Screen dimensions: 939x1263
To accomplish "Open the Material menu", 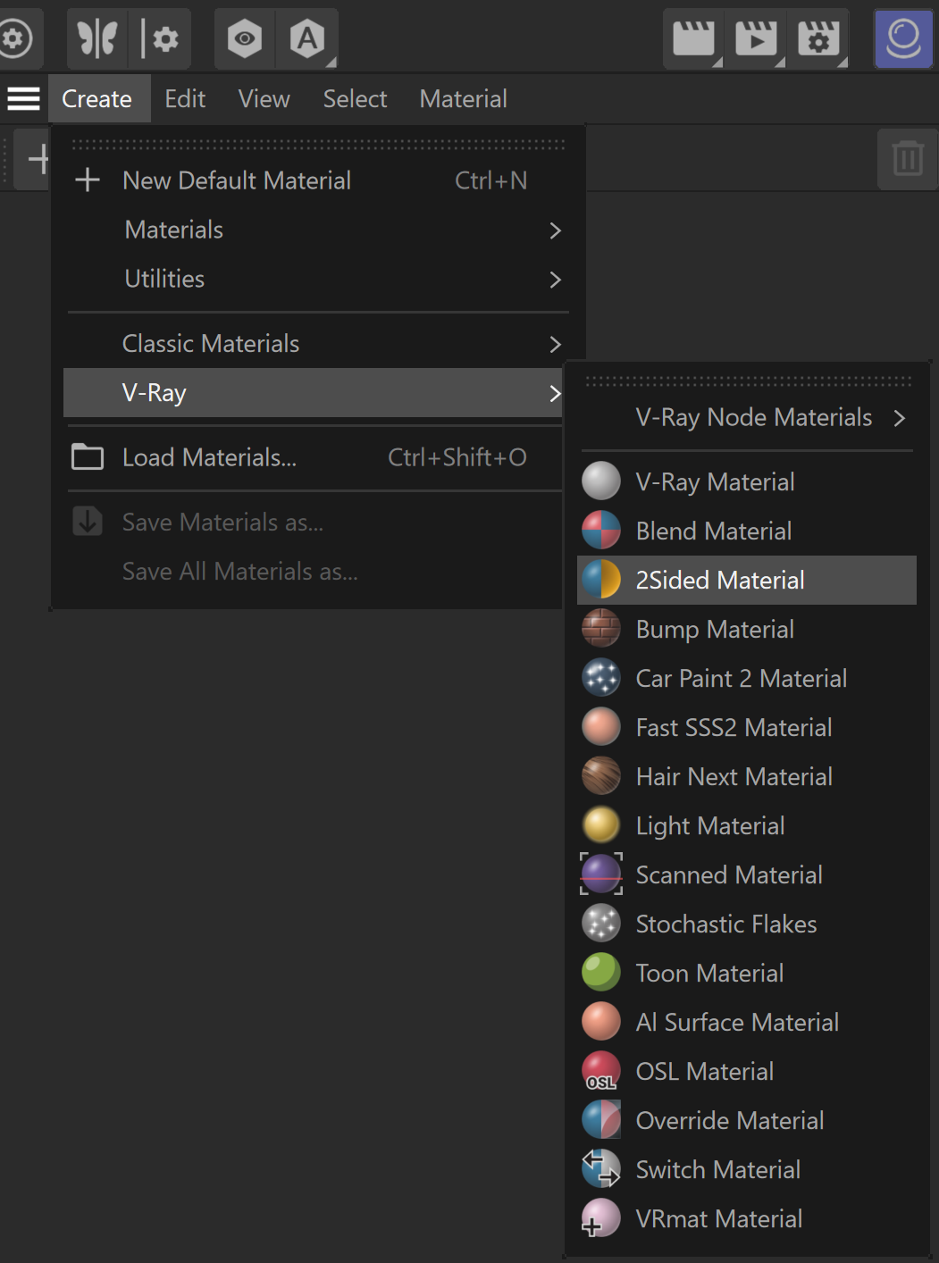I will point(463,98).
